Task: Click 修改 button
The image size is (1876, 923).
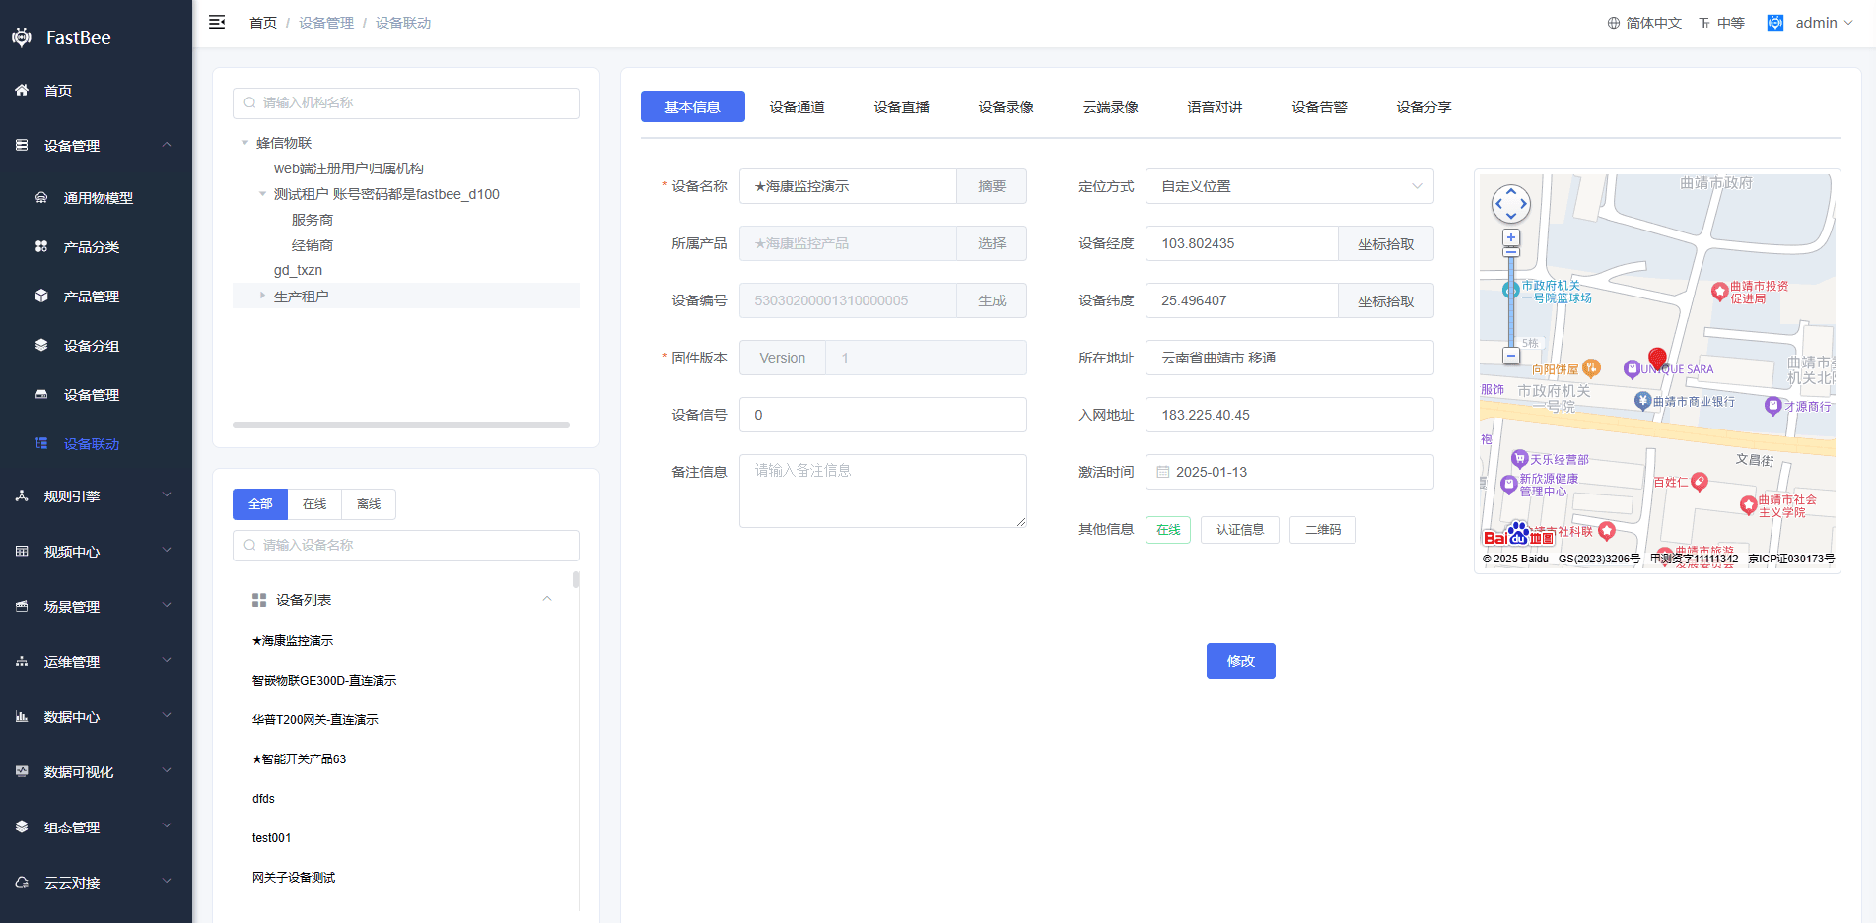Action: click(1241, 661)
